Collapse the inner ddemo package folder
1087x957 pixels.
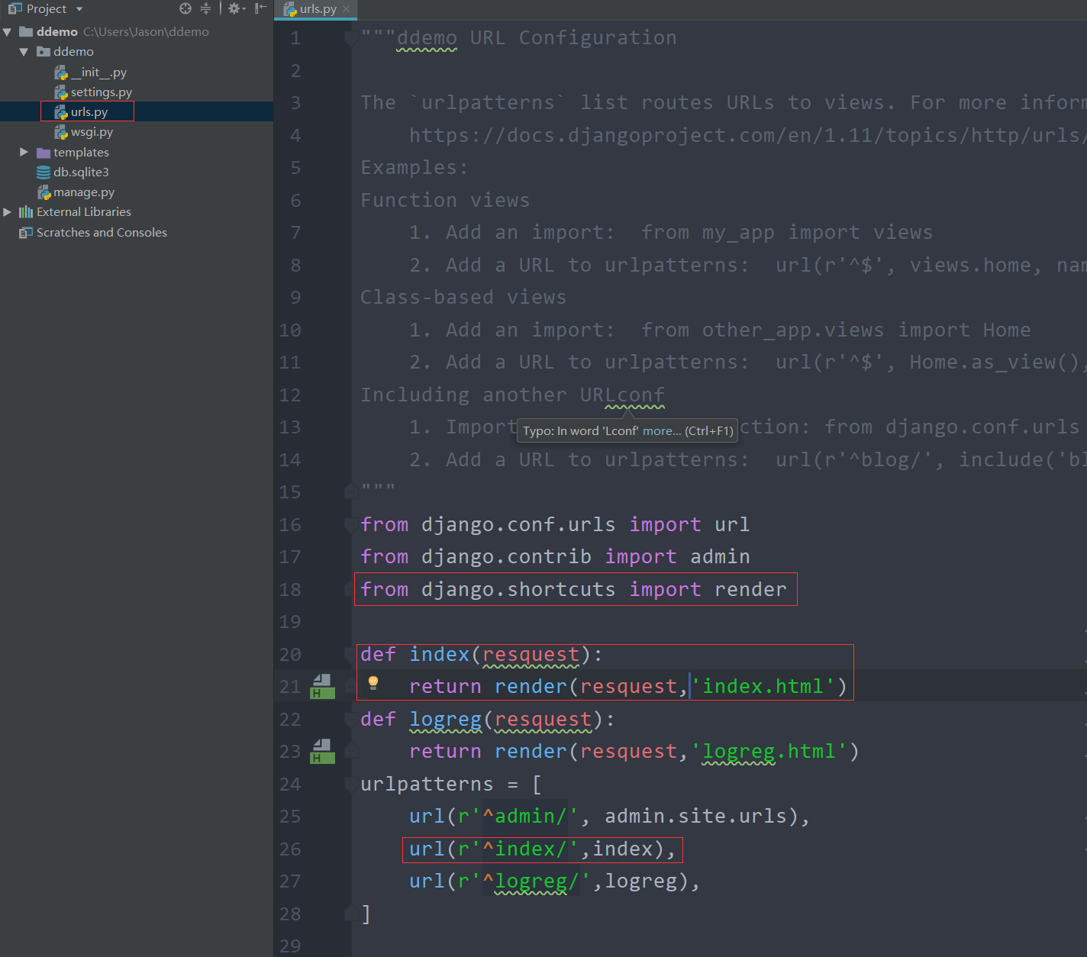coord(24,52)
